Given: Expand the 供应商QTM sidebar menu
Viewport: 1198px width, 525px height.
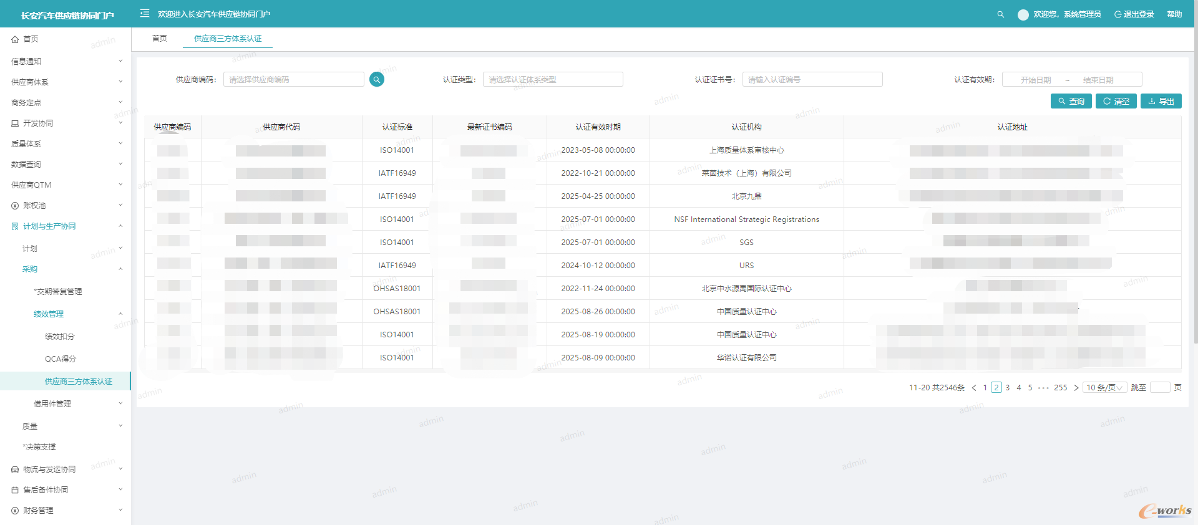Looking at the screenshot, I should click(x=66, y=185).
